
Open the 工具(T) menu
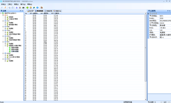point(10,4)
